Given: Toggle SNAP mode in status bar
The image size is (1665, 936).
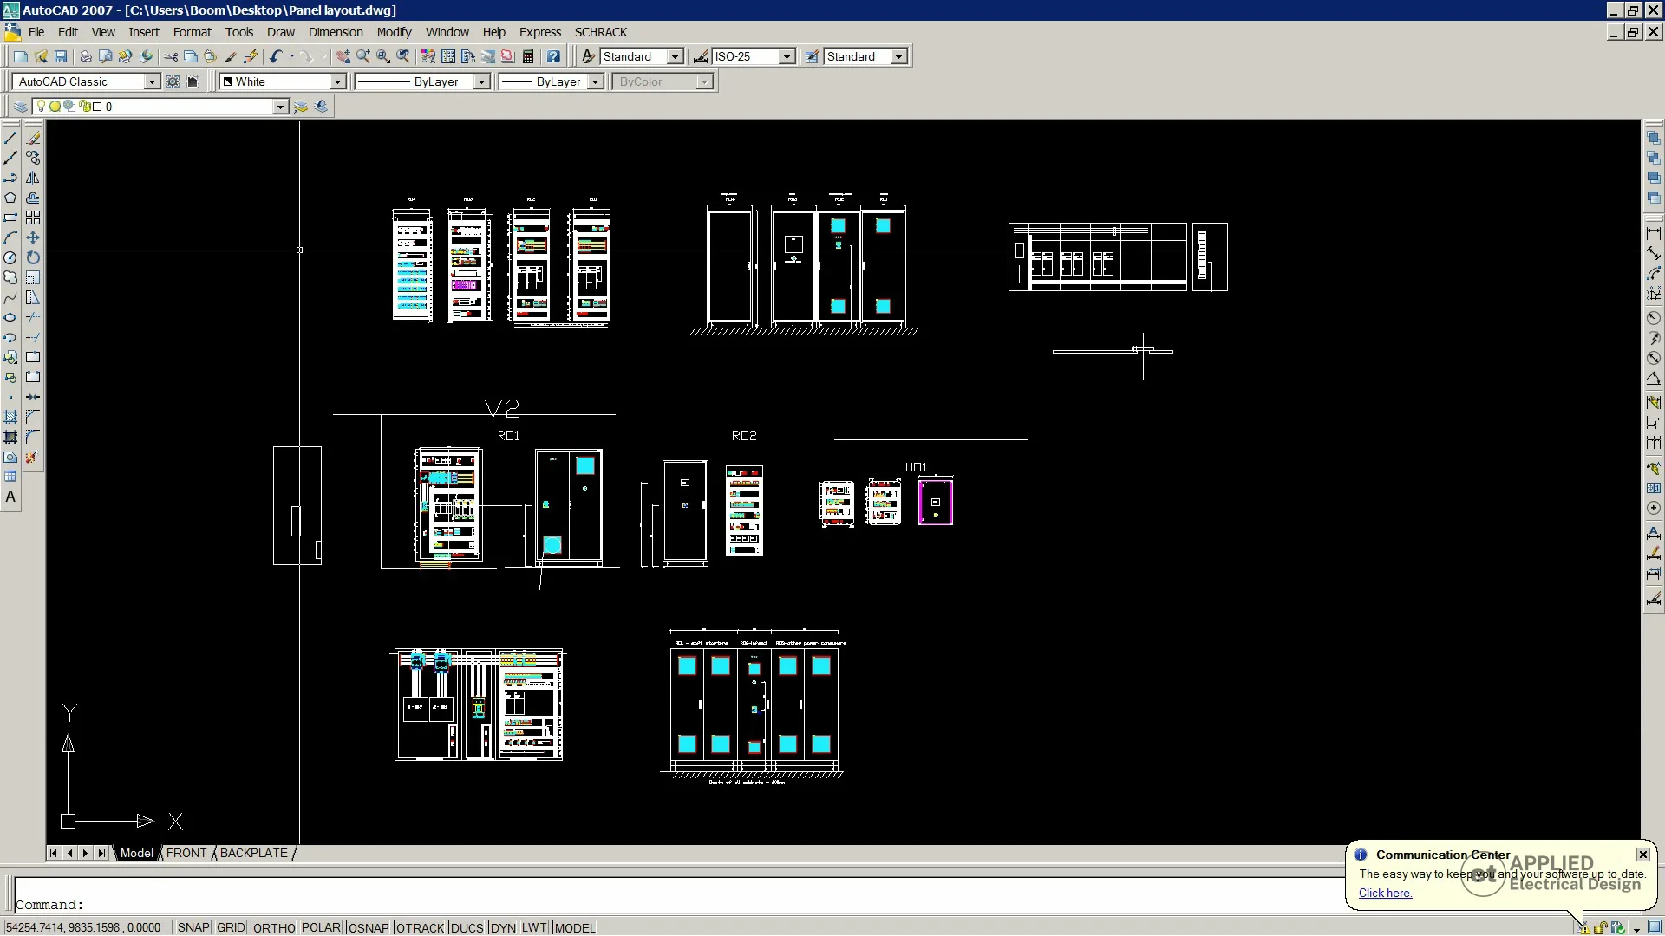Looking at the screenshot, I should [193, 927].
